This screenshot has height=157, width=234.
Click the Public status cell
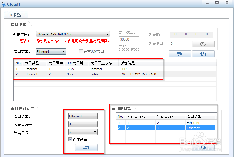[x=95, y=74]
